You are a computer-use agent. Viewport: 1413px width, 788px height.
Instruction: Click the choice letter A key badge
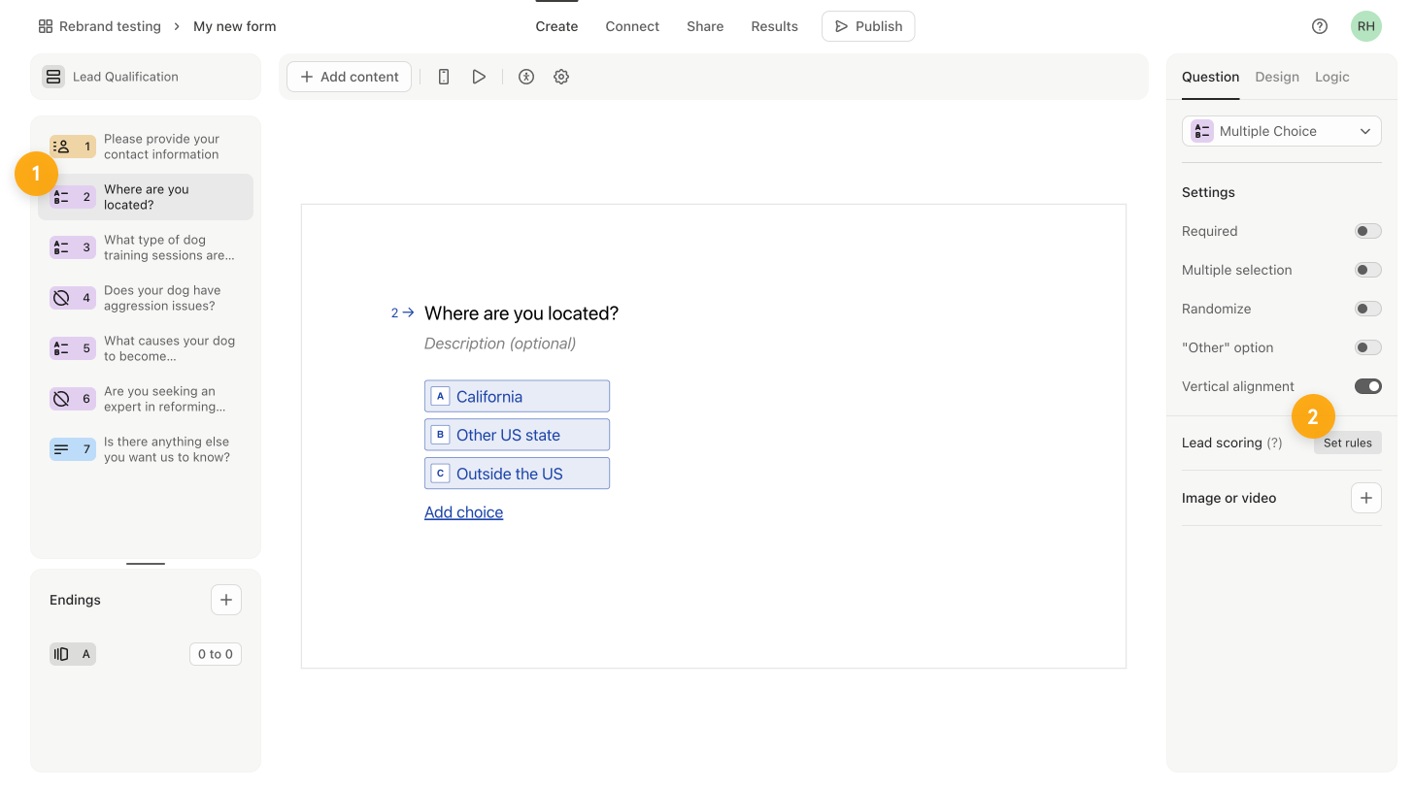tap(440, 396)
